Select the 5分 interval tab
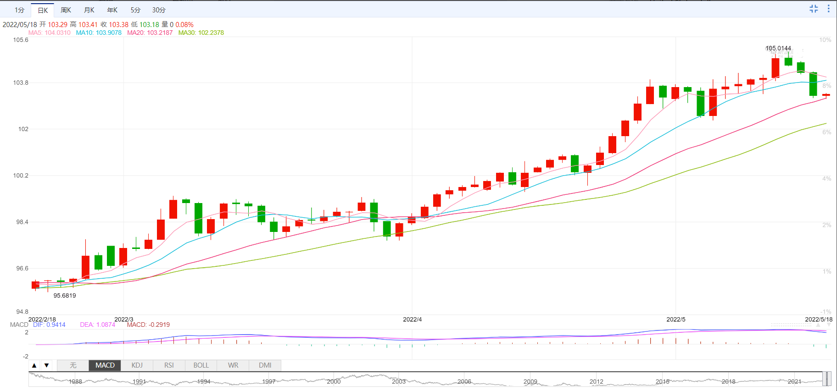The height and width of the screenshot is (391, 837). [135, 10]
